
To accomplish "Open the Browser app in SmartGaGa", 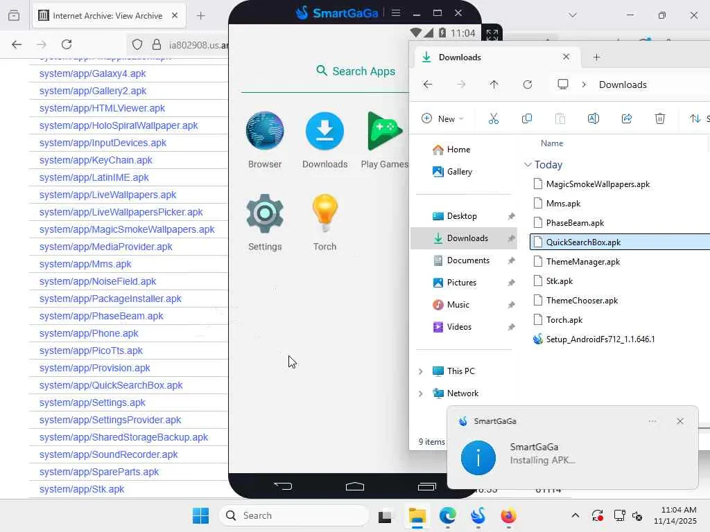I will coord(265,140).
